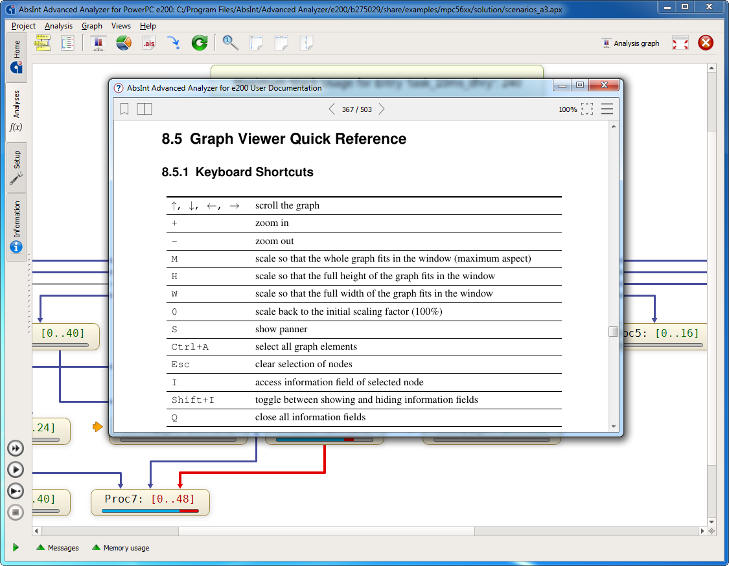Open the Project menu
Image resolution: width=729 pixels, height=566 pixels.
(23, 26)
